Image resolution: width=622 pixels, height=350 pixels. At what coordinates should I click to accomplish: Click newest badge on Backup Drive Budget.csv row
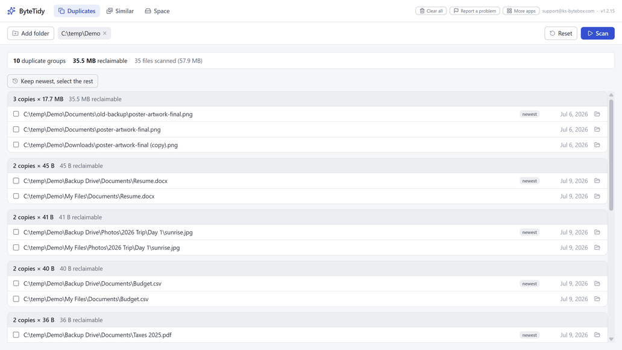[529, 284]
